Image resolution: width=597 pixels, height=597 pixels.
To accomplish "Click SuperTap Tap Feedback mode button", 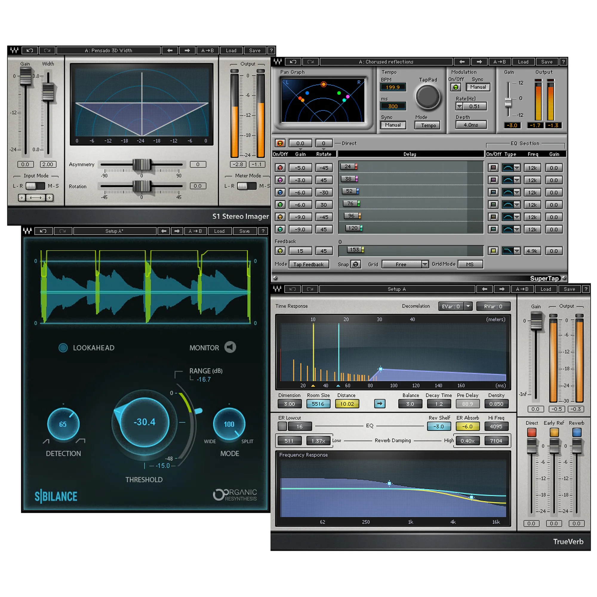I will point(308,264).
